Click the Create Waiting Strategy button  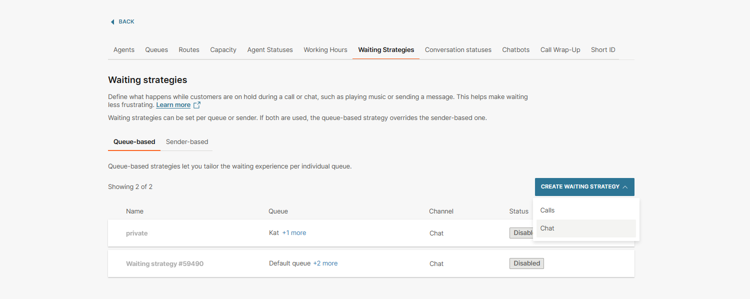pos(584,187)
